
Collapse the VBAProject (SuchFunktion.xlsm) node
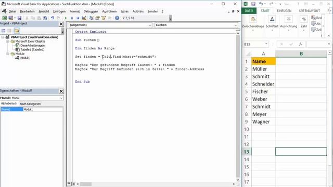point(3,37)
